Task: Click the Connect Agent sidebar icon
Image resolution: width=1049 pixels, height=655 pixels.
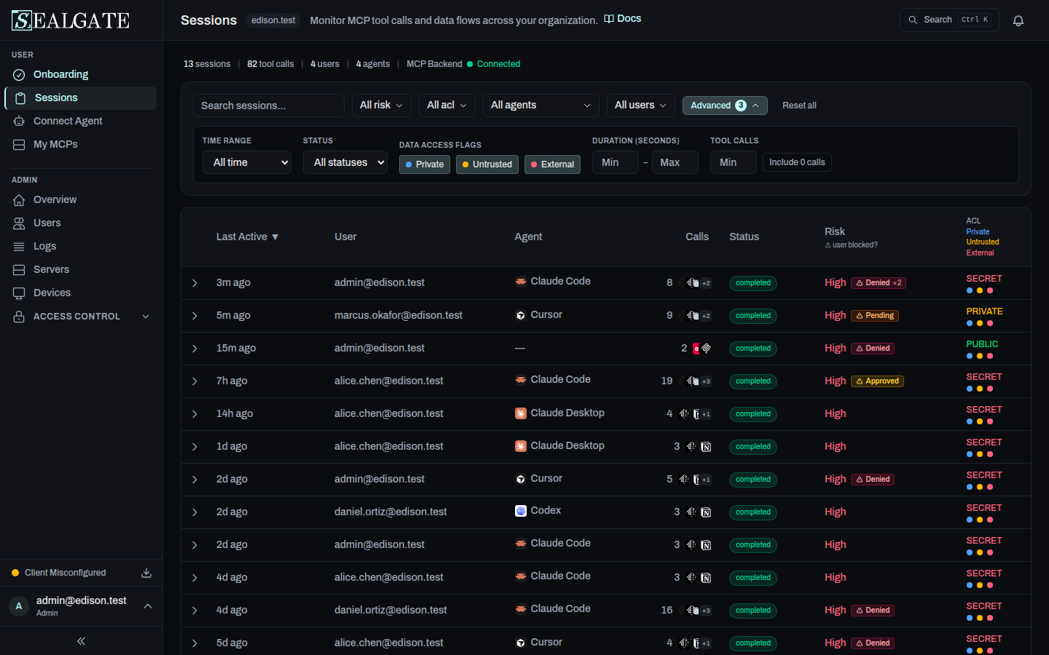Action: 19,121
